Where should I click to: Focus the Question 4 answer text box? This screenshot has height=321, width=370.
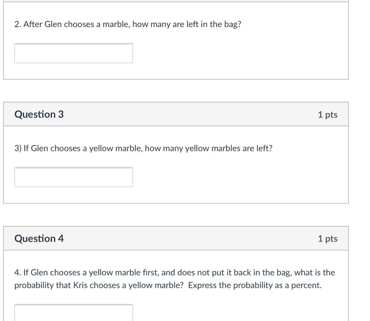(x=73, y=312)
